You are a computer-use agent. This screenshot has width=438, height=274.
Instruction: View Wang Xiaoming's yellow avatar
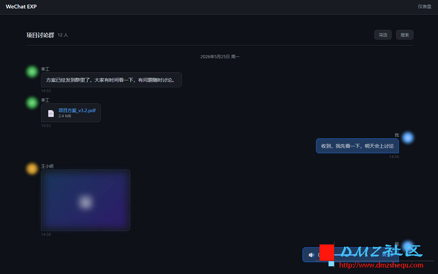pyautogui.click(x=32, y=169)
